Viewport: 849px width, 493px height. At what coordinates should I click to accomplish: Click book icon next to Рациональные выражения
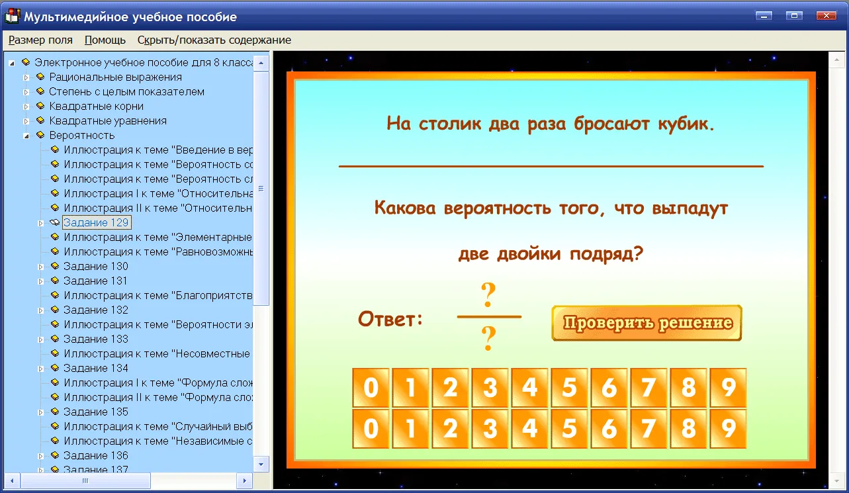coord(40,77)
